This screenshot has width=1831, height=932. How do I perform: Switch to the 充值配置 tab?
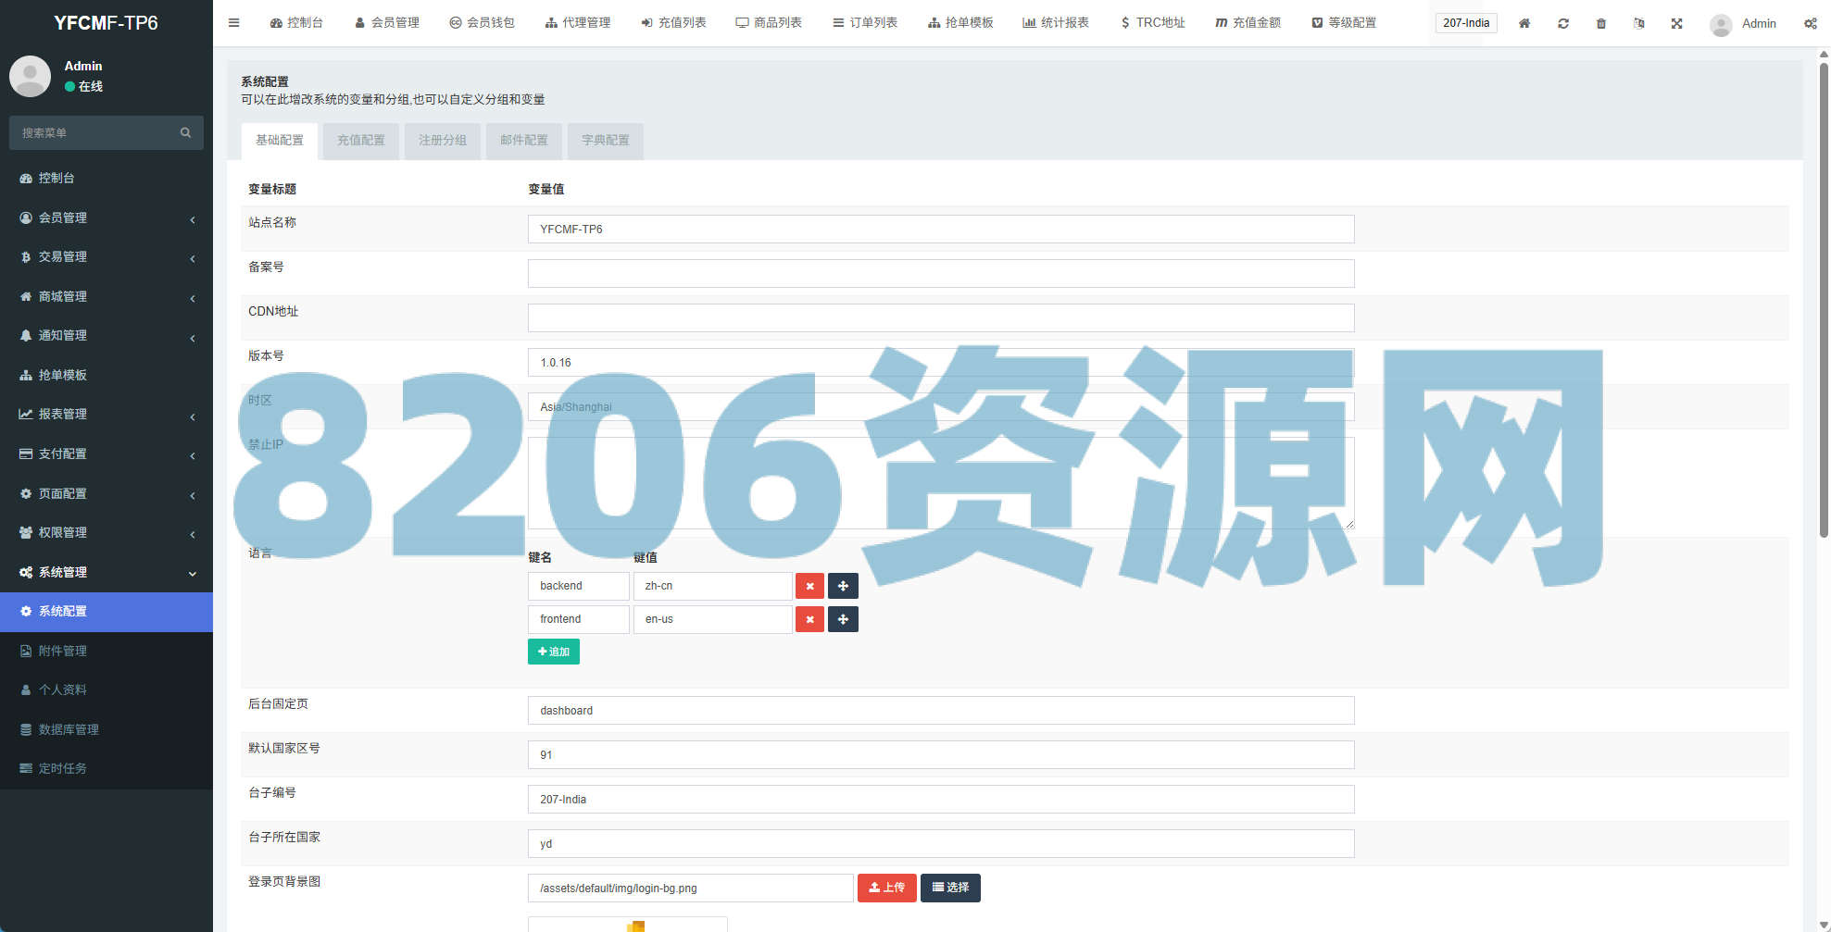point(360,141)
